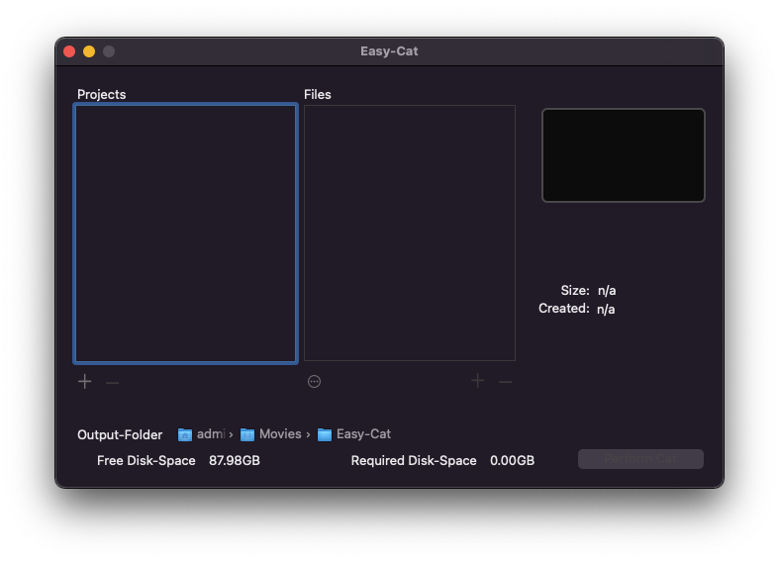
Task: Close the Easy-Cat window
Action: [x=69, y=51]
